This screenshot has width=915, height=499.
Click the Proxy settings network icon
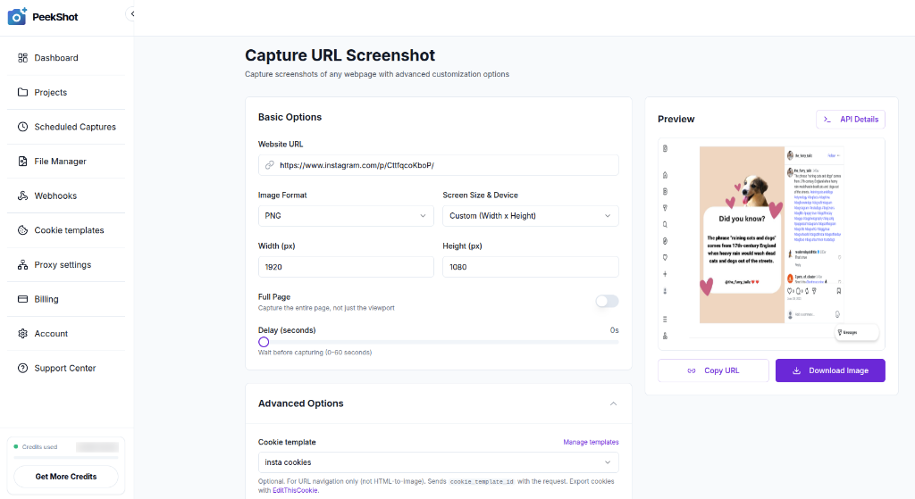pyautogui.click(x=22, y=264)
